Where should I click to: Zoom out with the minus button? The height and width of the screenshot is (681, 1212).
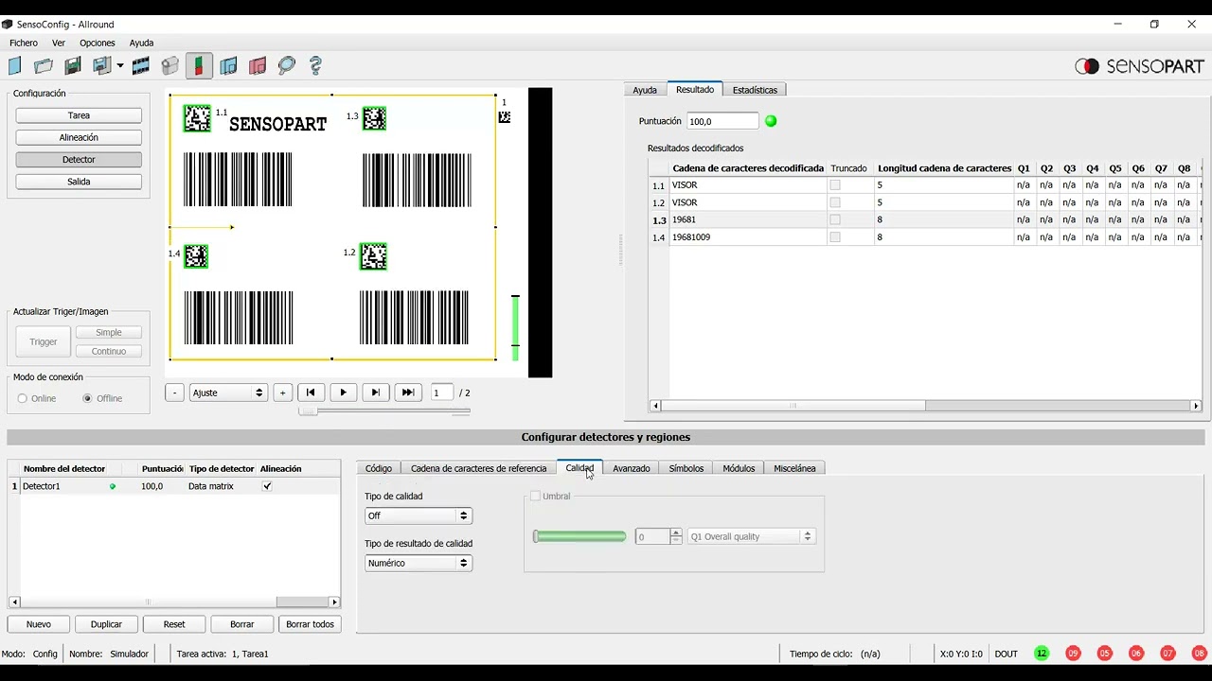pos(174,393)
